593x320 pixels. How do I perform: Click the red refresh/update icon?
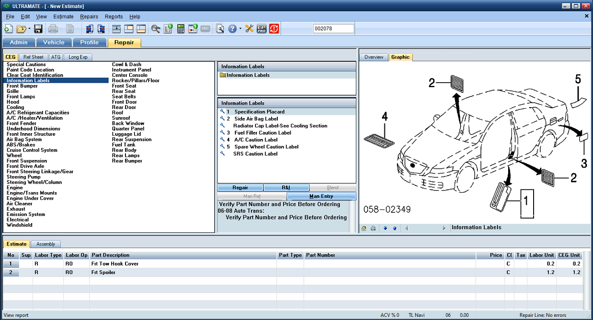point(274,29)
